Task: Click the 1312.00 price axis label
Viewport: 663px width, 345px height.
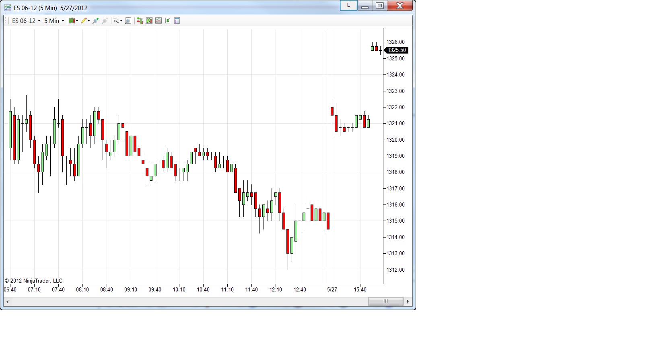Action: point(395,270)
